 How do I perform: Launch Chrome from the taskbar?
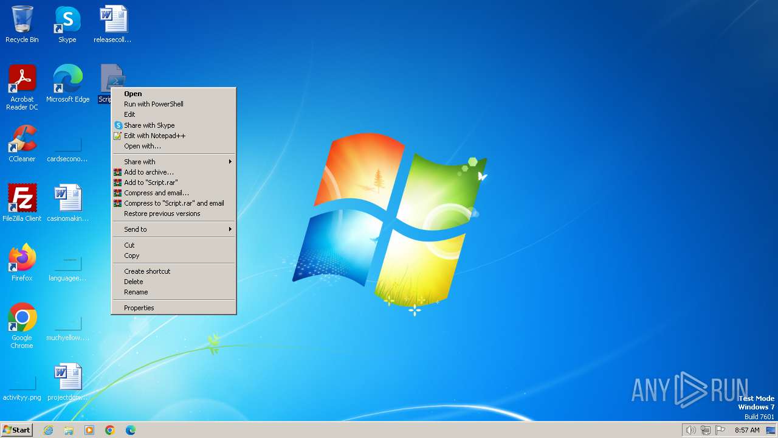[x=110, y=430]
